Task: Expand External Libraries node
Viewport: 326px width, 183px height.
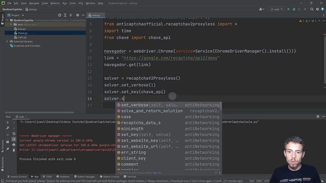Action: (x=7, y=42)
